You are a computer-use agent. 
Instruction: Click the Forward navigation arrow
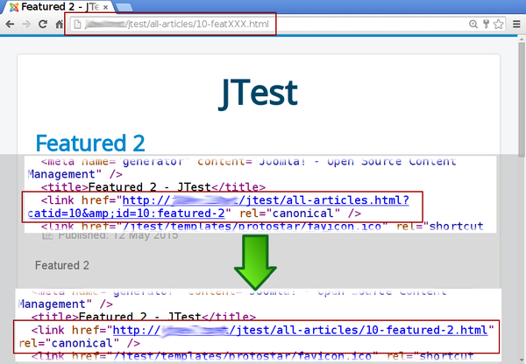[25, 24]
